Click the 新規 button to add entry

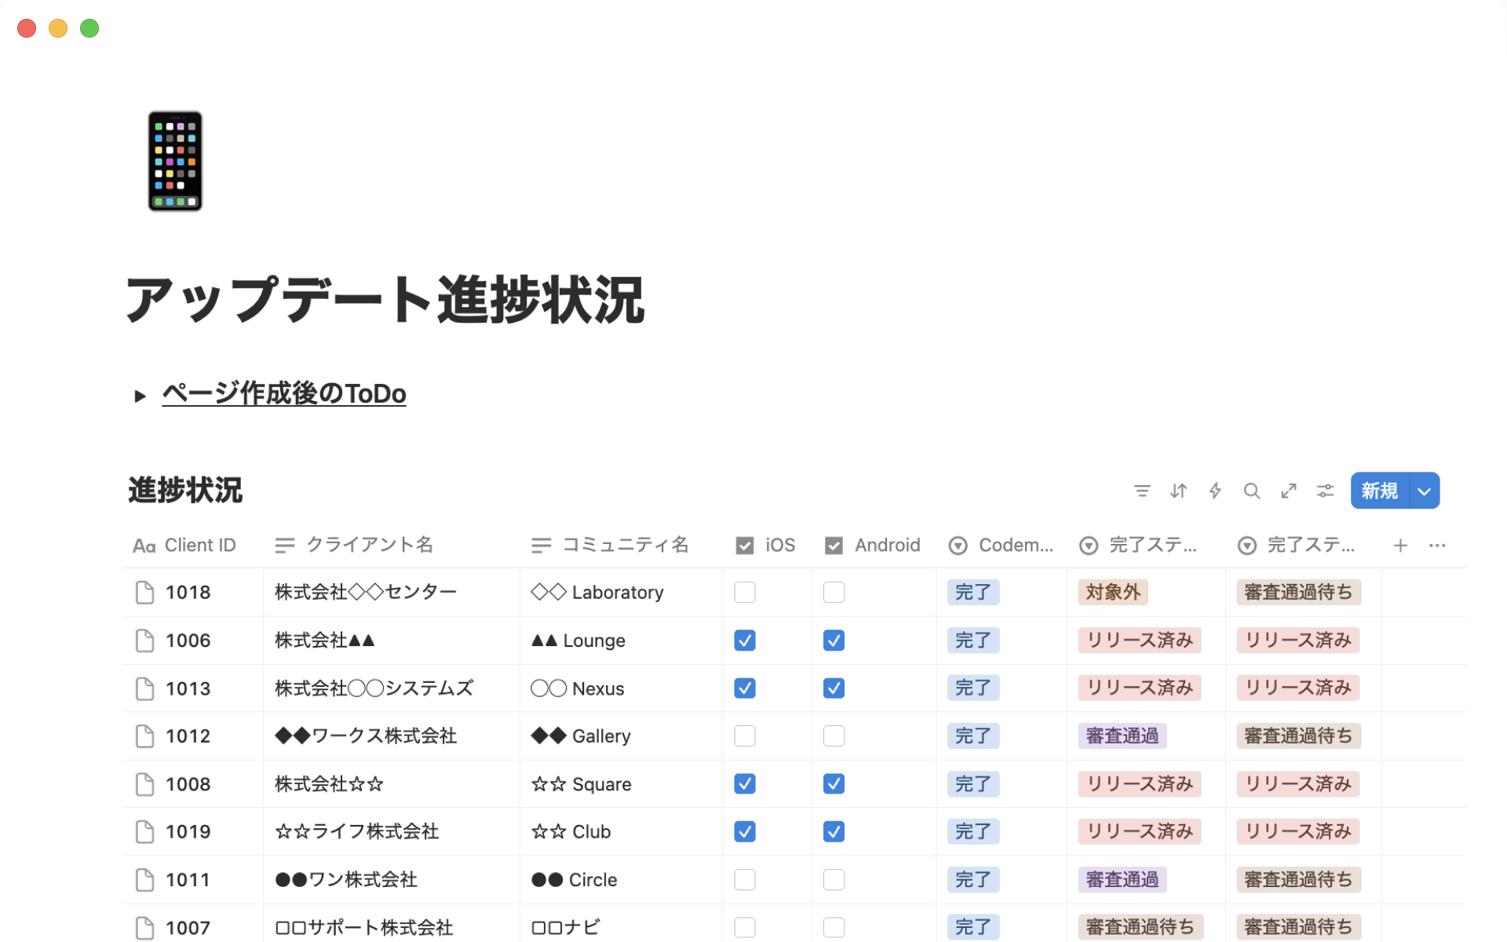coord(1378,491)
